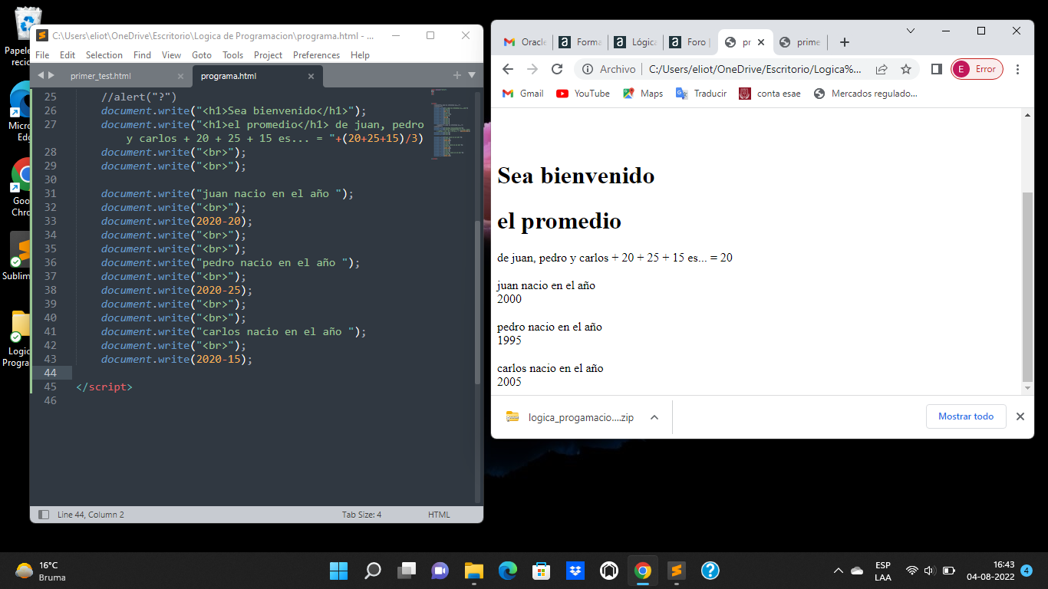
Task: Open the Find menu in Sublime Text
Action: [x=142, y=55]
